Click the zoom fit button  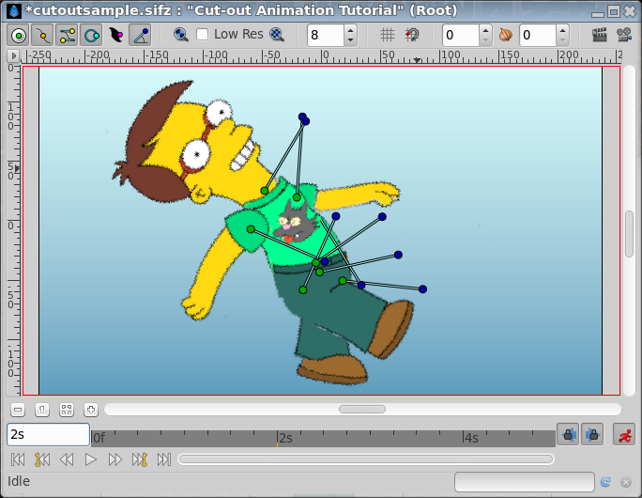pos(67,410)
